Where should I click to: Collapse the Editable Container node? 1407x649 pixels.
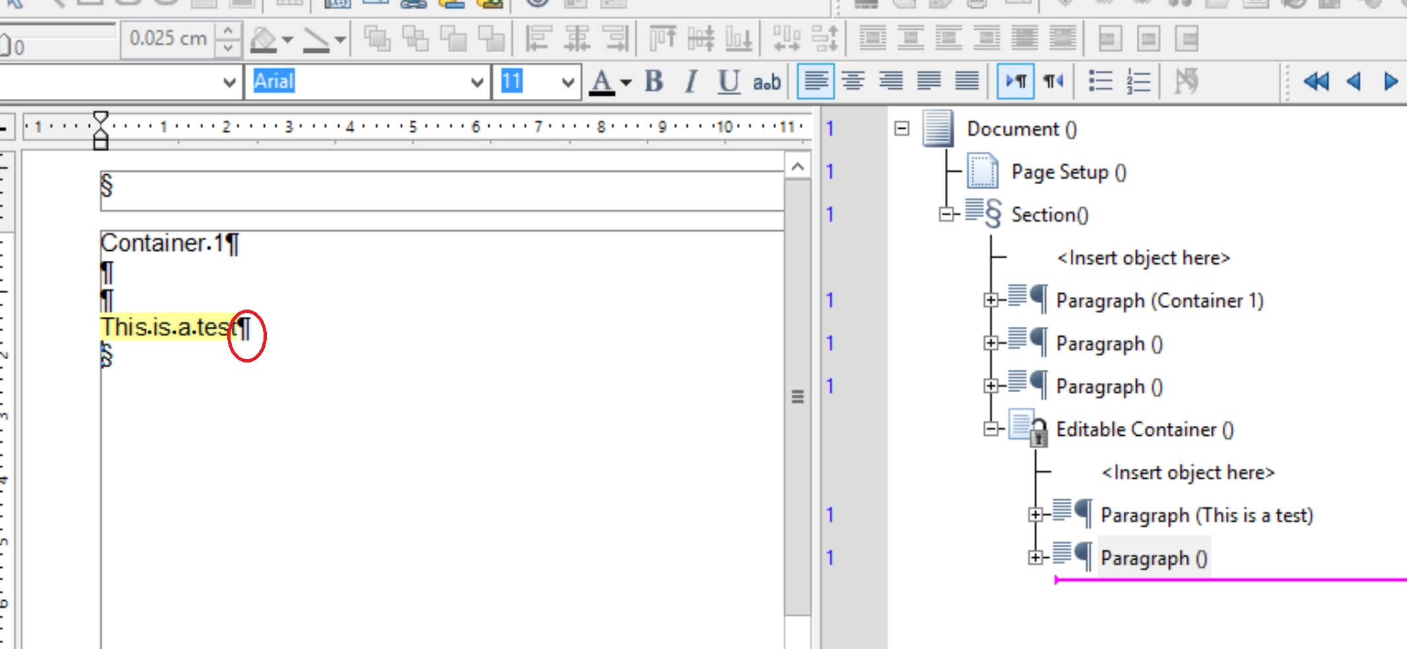click(x=991, y=428)
